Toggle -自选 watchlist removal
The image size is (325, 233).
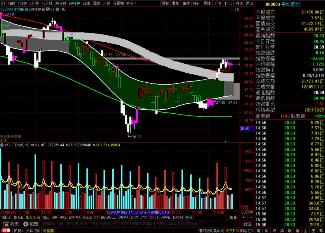click(x=239, y=4)
